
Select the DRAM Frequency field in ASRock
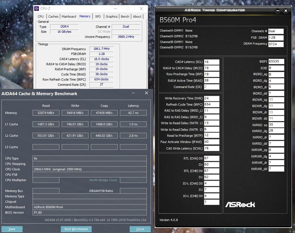click(276, 44)
